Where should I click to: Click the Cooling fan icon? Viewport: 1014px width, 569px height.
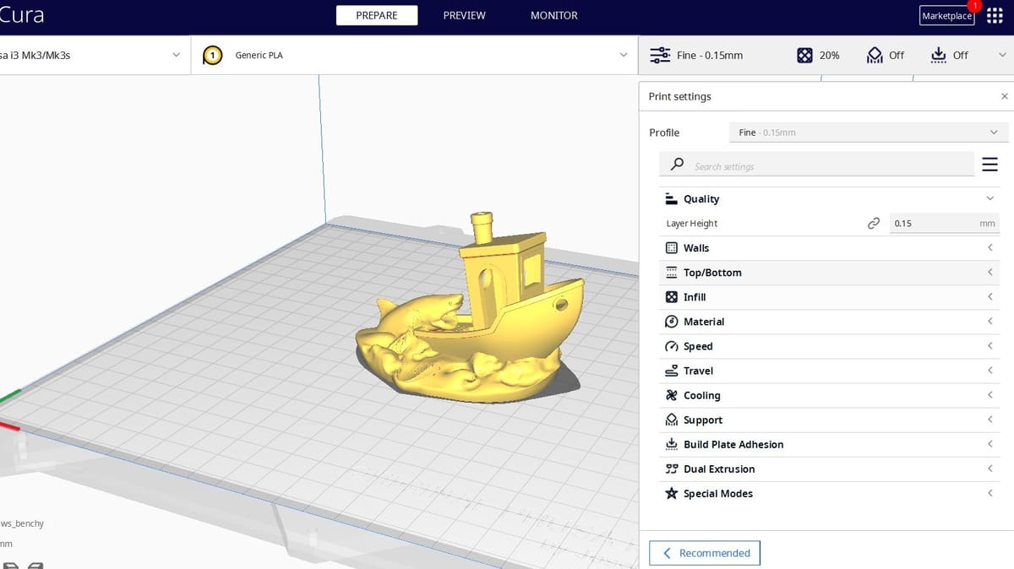[672, 395]
